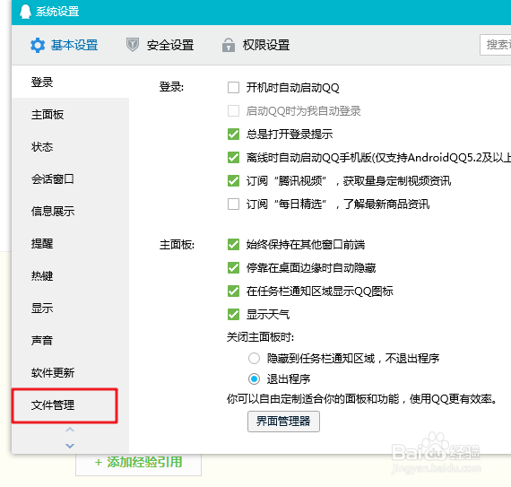511x487 pixels.
Task: Click 添加经验引用 in background page
Action: tap(138, 462)
